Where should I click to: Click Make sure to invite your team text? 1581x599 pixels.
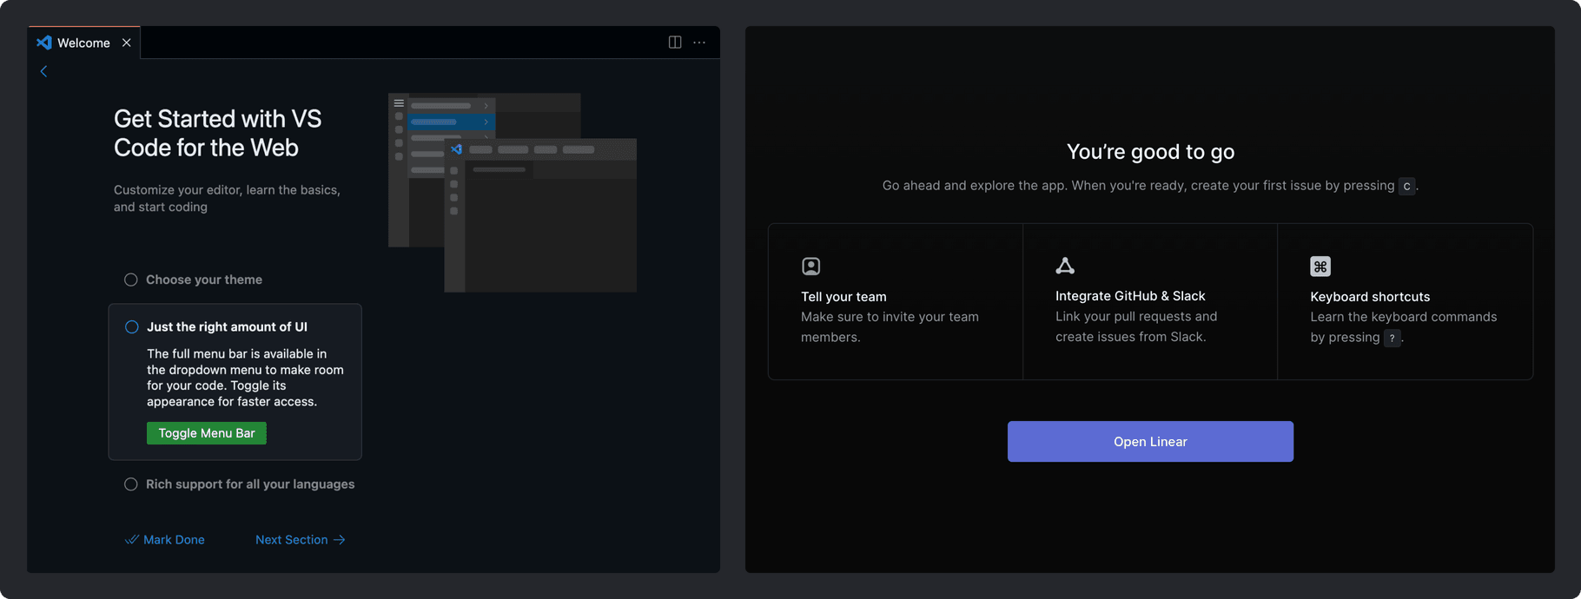(890, 327)
